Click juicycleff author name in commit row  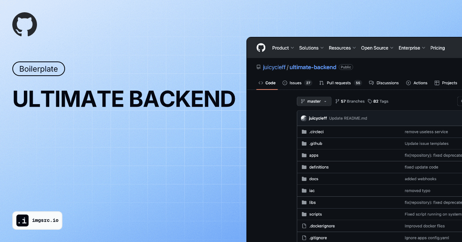click(318, 118)
